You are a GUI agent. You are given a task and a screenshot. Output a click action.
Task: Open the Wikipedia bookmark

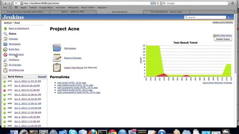[x=73, y=7]
